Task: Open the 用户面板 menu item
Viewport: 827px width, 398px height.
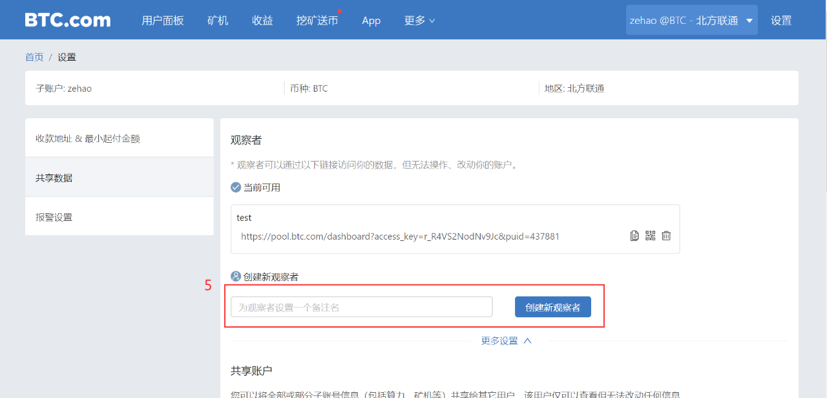Action: pos(163,20)
